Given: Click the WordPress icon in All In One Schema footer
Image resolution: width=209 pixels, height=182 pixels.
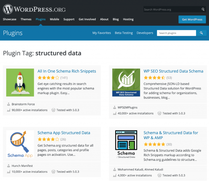Looking at the screenshot, I should click(53, 110).
